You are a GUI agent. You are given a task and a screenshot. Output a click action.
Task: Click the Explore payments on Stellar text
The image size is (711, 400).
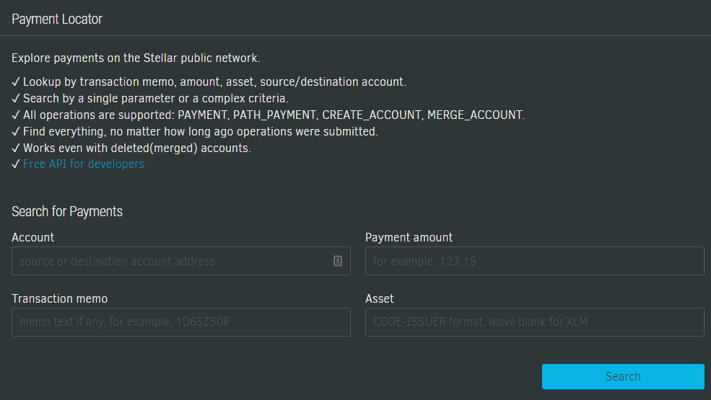136,58
